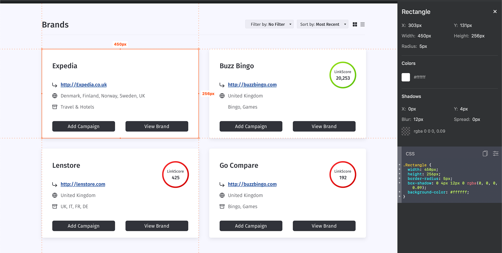Select the Lenstore card title

[66, 166]
